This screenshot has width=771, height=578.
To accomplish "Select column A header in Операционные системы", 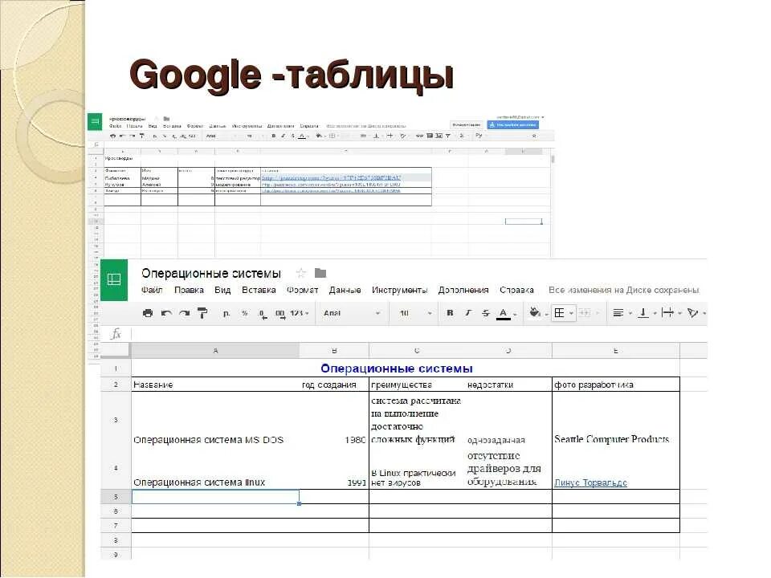I will tap(215, 351).
